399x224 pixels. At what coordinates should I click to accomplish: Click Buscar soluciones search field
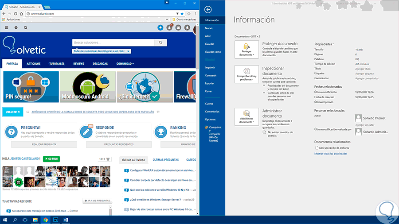113,42
